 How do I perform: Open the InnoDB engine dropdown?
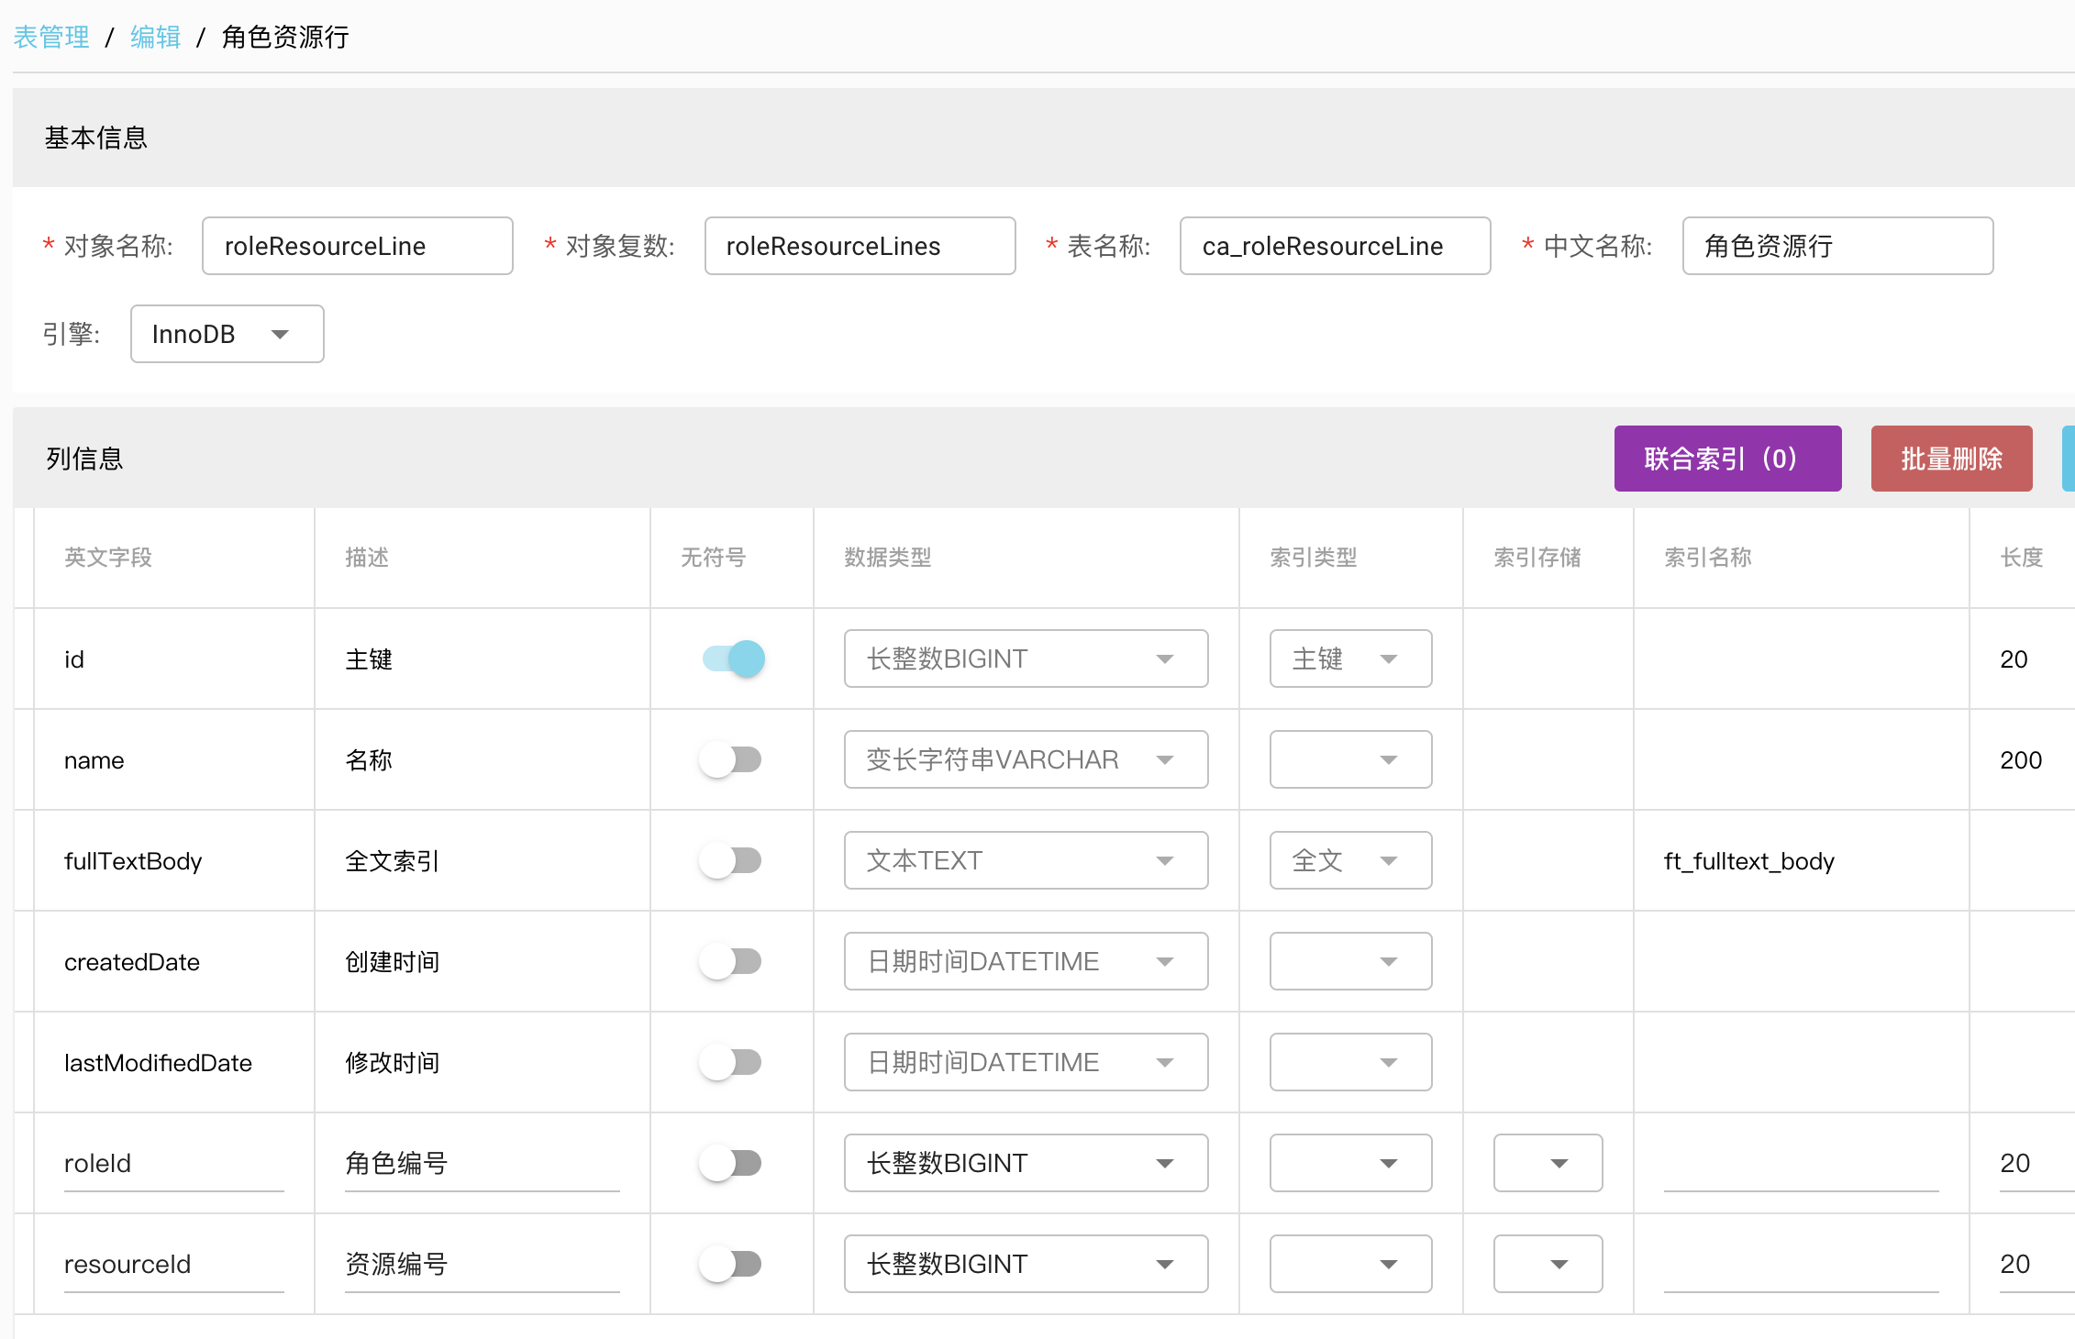coord(227,334)
